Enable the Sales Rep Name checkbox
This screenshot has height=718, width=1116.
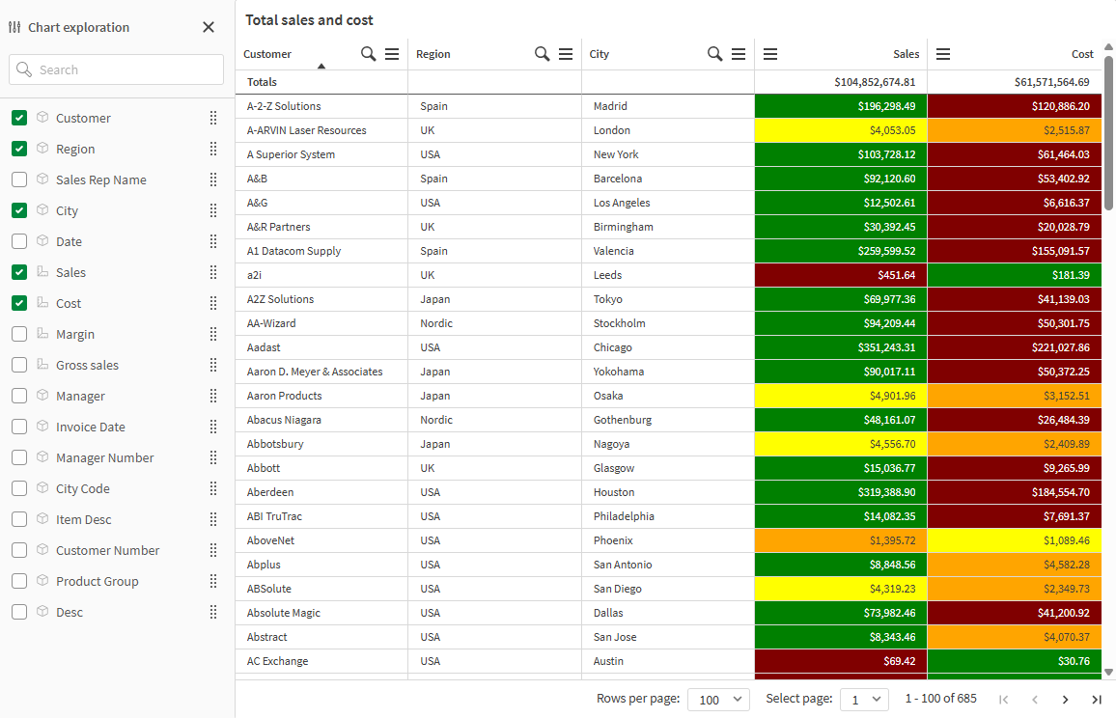pyautogui.click(x=18, y=179)
